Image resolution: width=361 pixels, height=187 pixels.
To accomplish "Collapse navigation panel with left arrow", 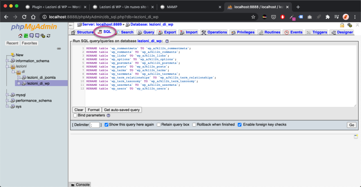I will pos(71,25).
